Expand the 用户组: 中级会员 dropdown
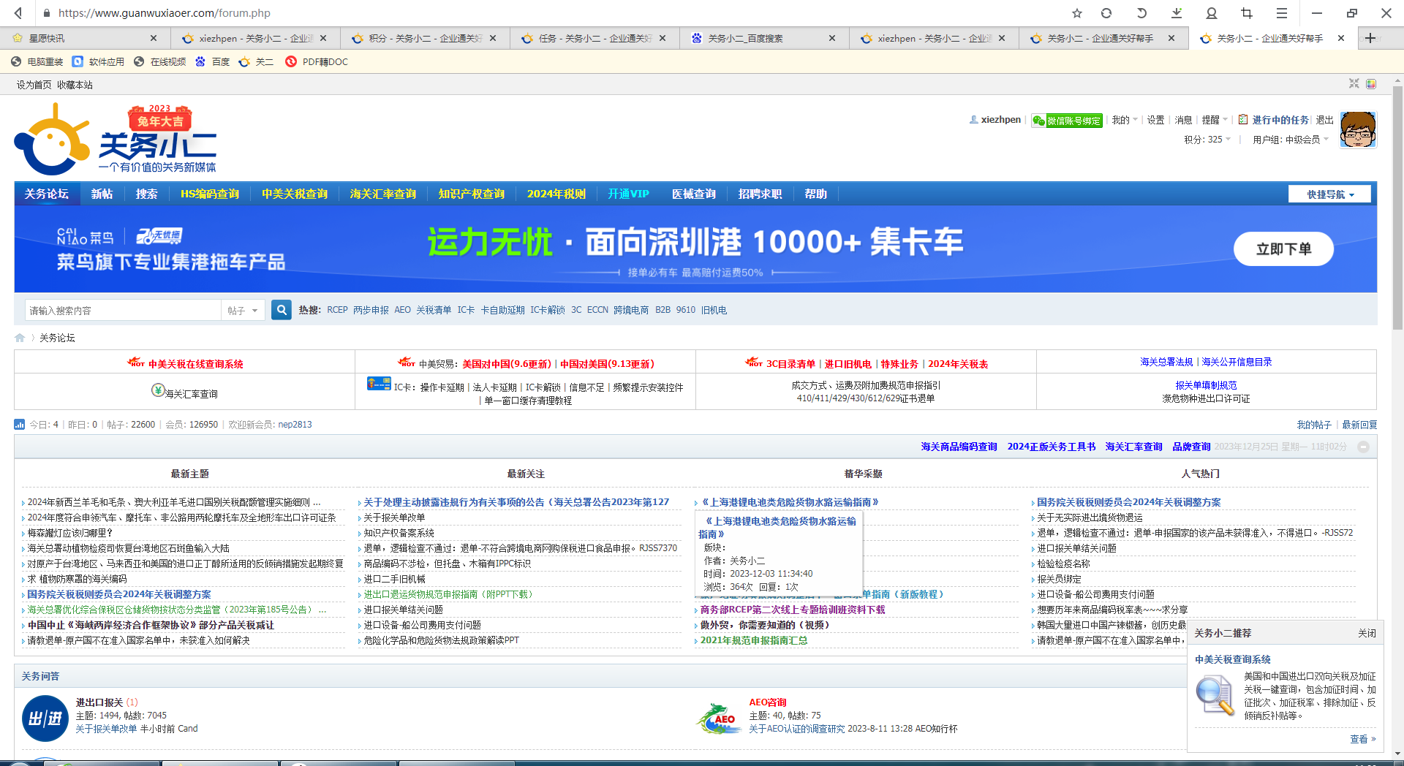This screenshot has height=766, width=1404. click(1291, 140)
